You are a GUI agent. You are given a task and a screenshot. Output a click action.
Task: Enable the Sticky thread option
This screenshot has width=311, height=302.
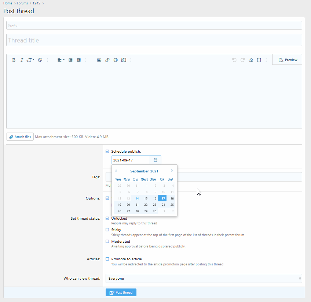tap(107, 230)
